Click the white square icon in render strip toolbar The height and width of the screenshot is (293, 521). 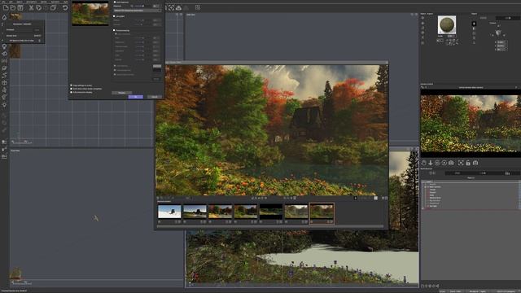pos(376,198)
